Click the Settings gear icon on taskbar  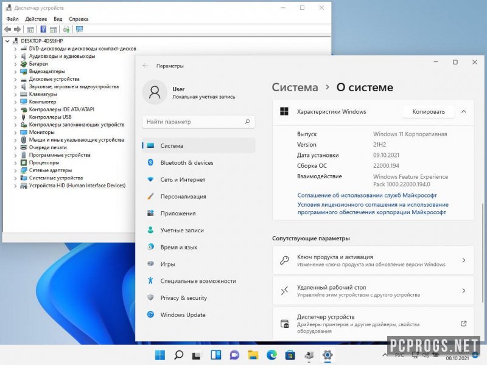point(328,355)
